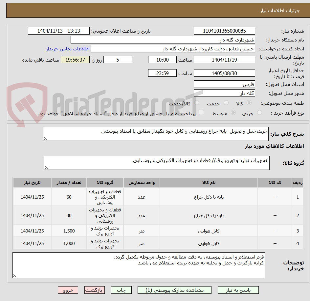Click the بازگشت button
The image size is (310, 301).
(x=95, y=290)
